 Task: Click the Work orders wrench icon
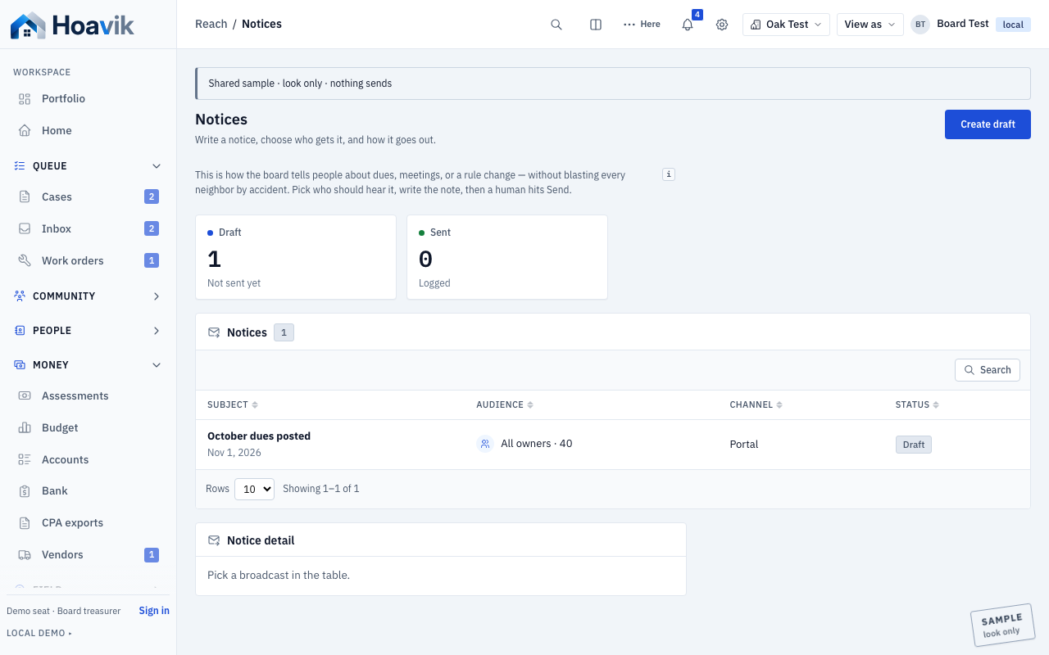click(x=25, y=261)
